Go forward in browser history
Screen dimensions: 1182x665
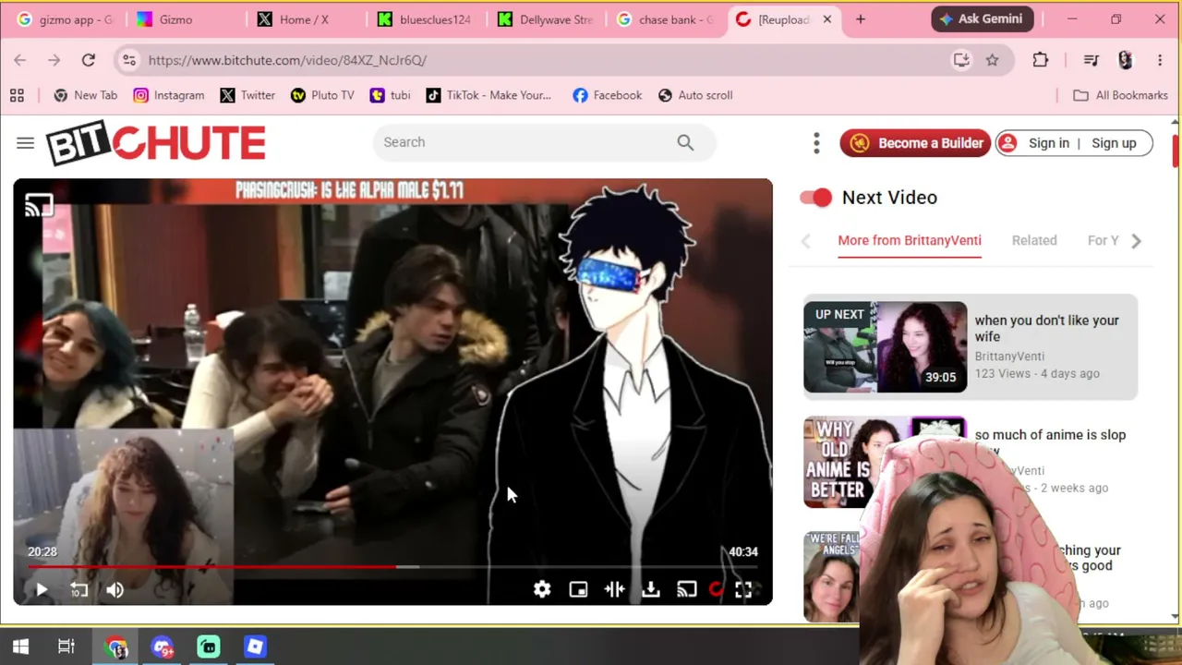coord(54,60)
